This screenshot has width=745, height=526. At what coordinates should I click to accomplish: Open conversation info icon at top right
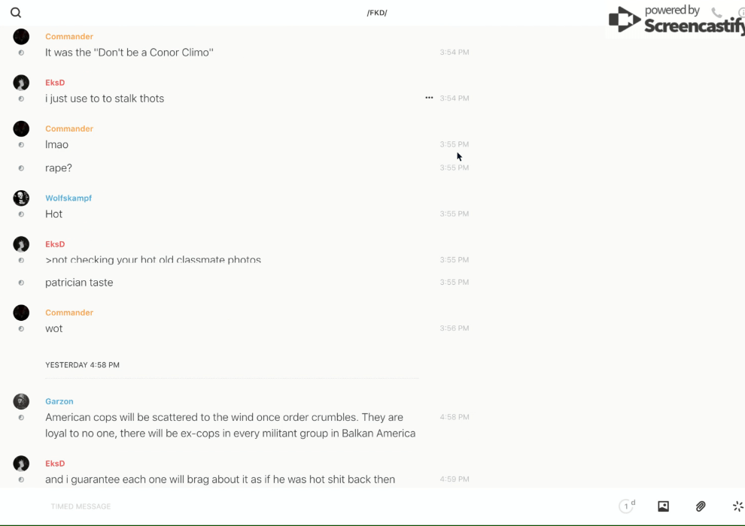[x=741, y=13]
